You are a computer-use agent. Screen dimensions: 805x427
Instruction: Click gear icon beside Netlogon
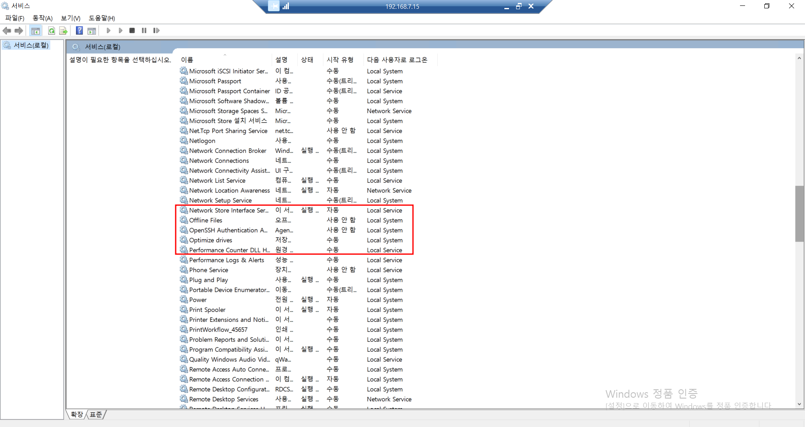pos(184,141)
